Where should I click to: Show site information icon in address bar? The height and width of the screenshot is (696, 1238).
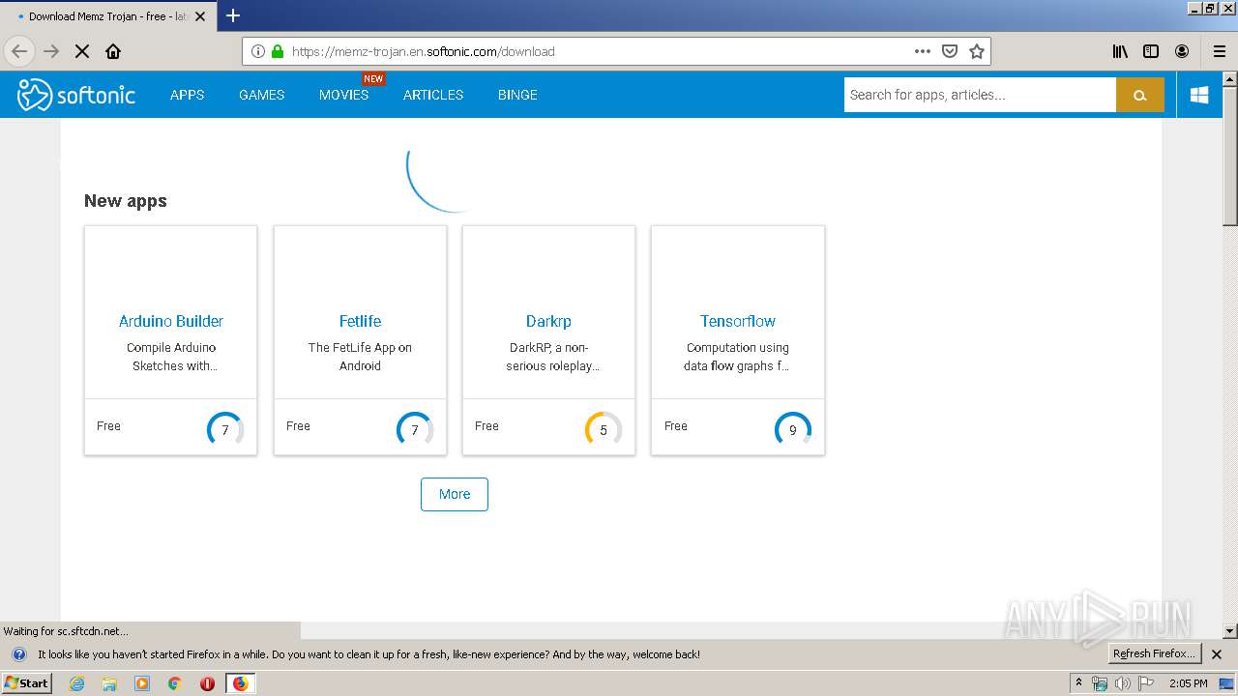pyautogui.click(x=258, y=51)
